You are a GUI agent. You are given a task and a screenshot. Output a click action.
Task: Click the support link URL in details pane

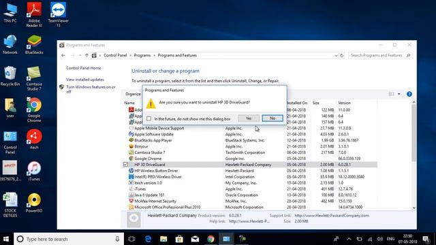click(x=332, y=216)
